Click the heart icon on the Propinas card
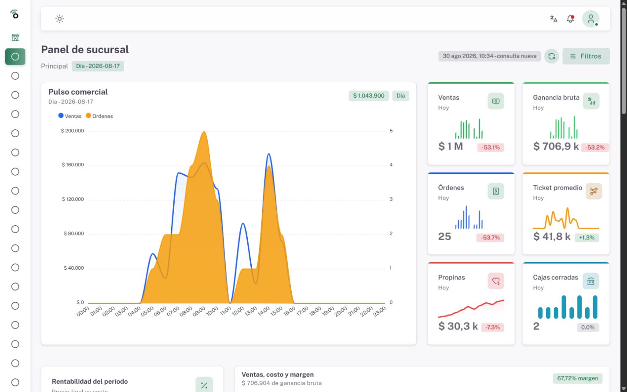The image size is (627, 392). 496,281
